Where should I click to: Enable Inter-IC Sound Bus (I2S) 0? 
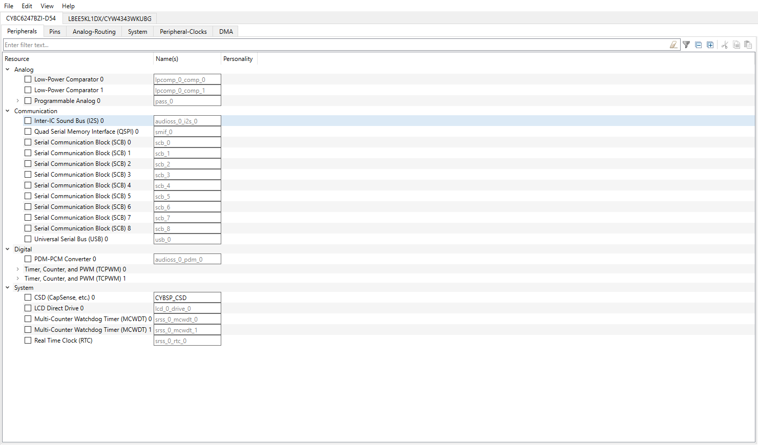(x=28, y=121)
